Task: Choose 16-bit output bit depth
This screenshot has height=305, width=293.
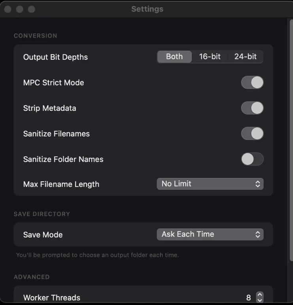Action: tap(210, 57)
